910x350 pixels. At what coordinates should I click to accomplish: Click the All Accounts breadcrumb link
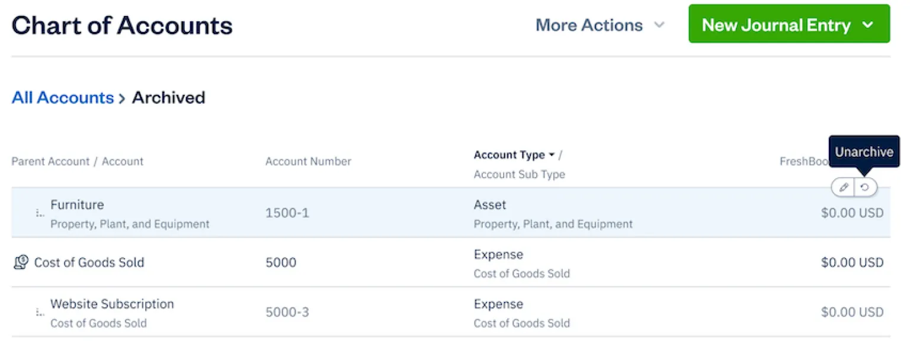coord(62,98)
